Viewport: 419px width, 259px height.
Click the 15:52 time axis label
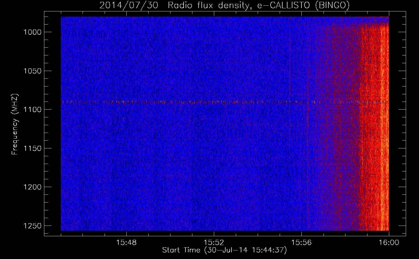tap(214, 243)
